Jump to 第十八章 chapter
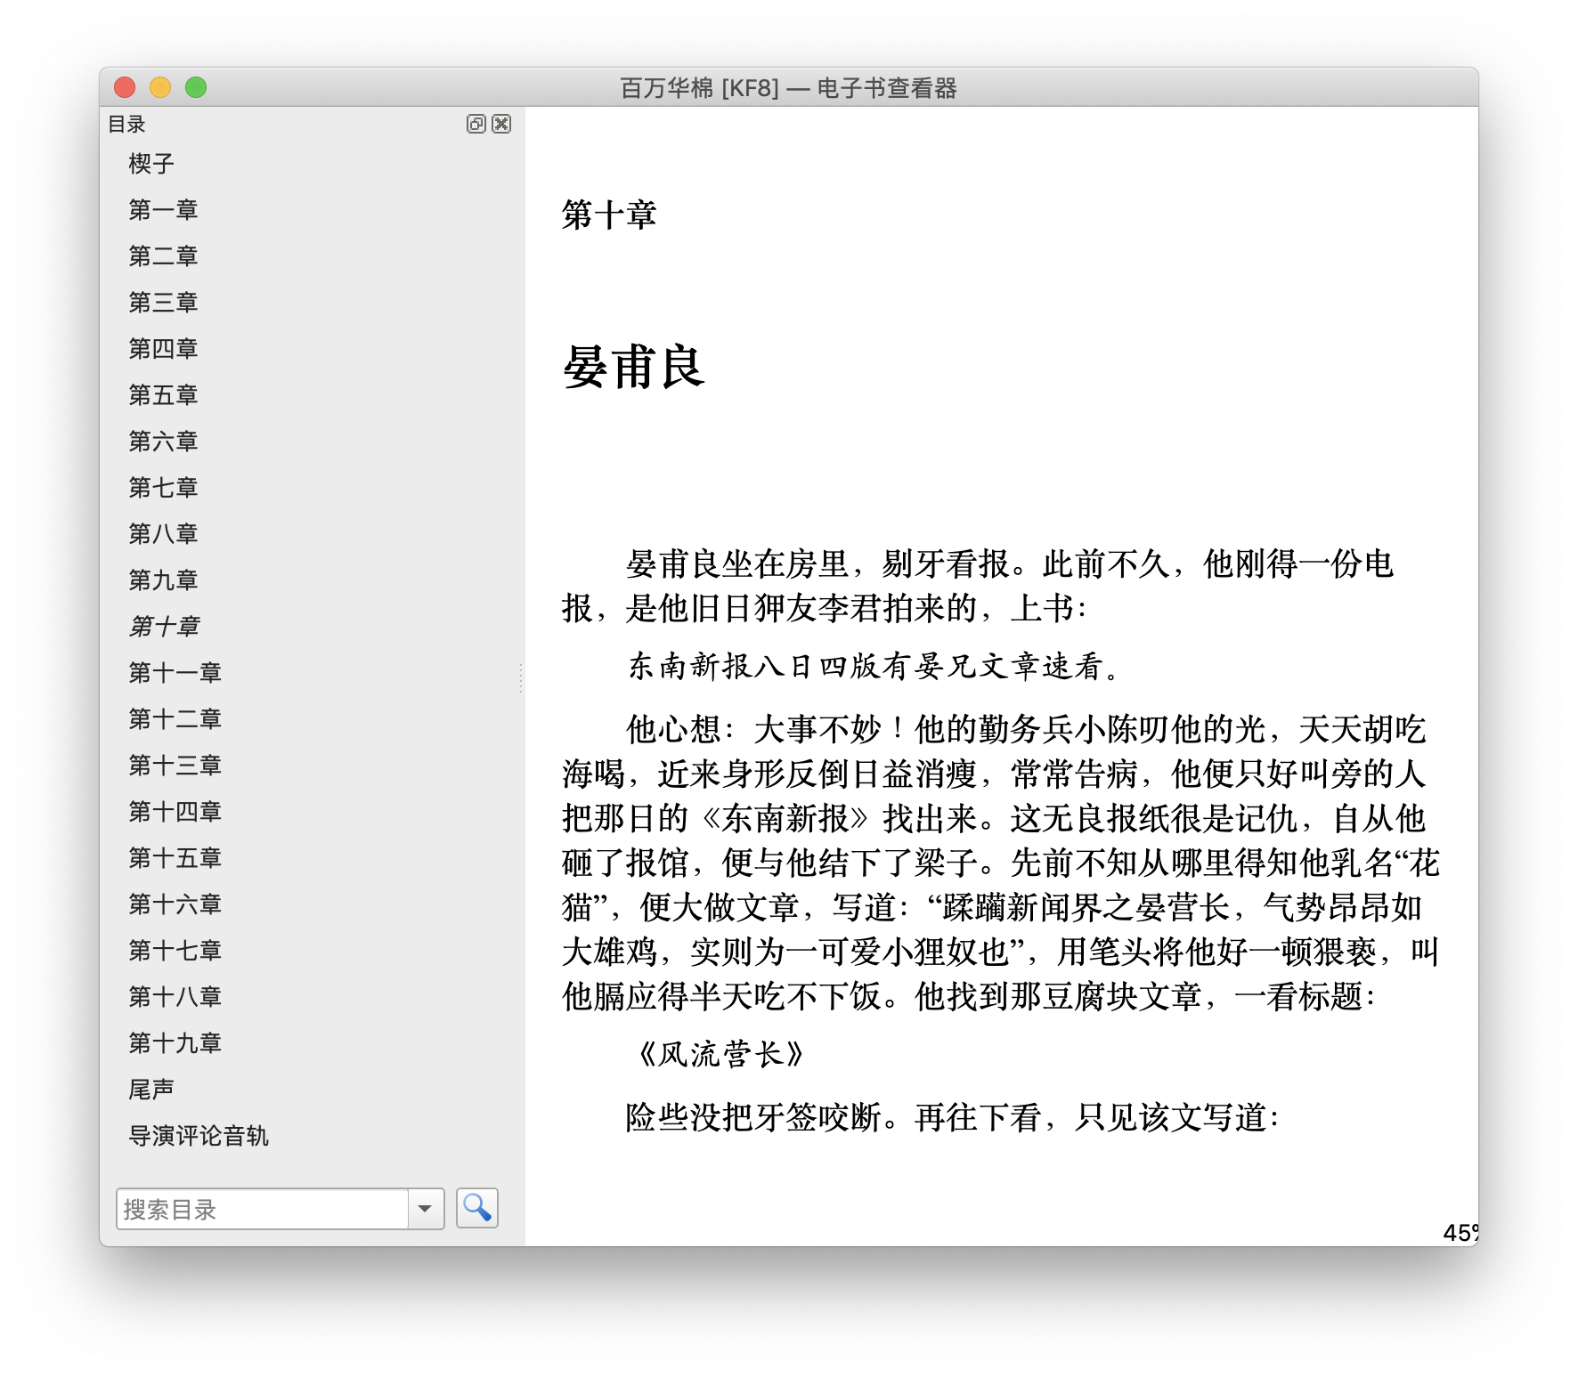This screenshot has width=1578, height=1378. (x=175, y=997)
